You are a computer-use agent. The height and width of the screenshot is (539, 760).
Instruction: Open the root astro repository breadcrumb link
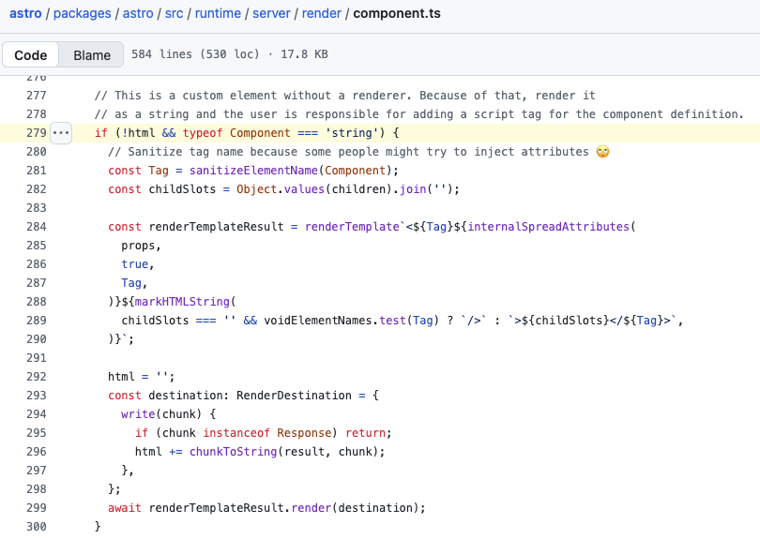point(25,14)
